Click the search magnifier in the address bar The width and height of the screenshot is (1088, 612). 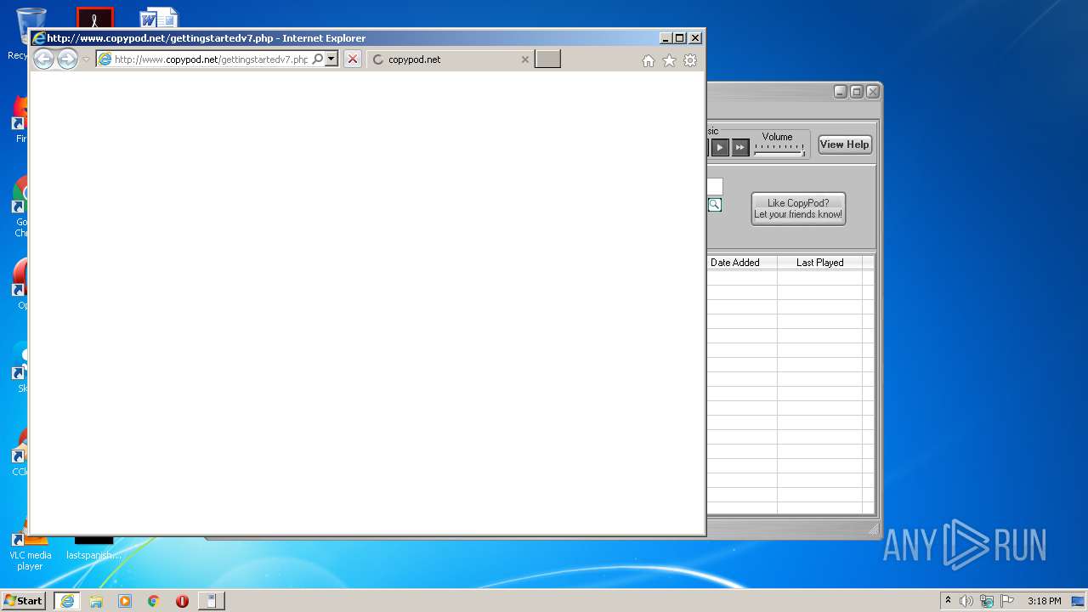pos(318,59)
